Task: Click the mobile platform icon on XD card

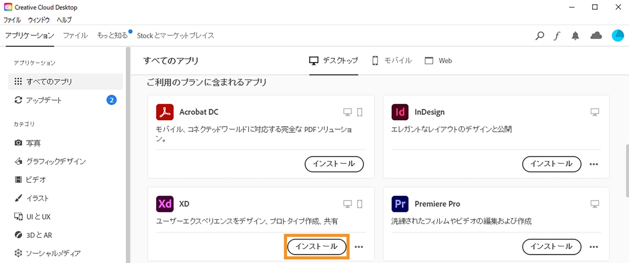Action: click(x=360, y=204)
